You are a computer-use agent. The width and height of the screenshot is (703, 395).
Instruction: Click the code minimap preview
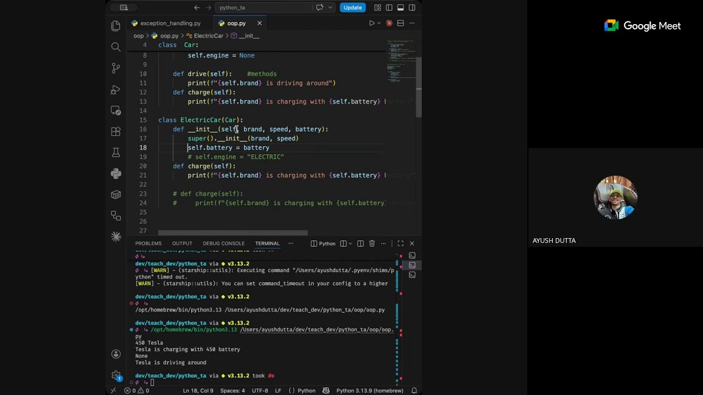401,61
